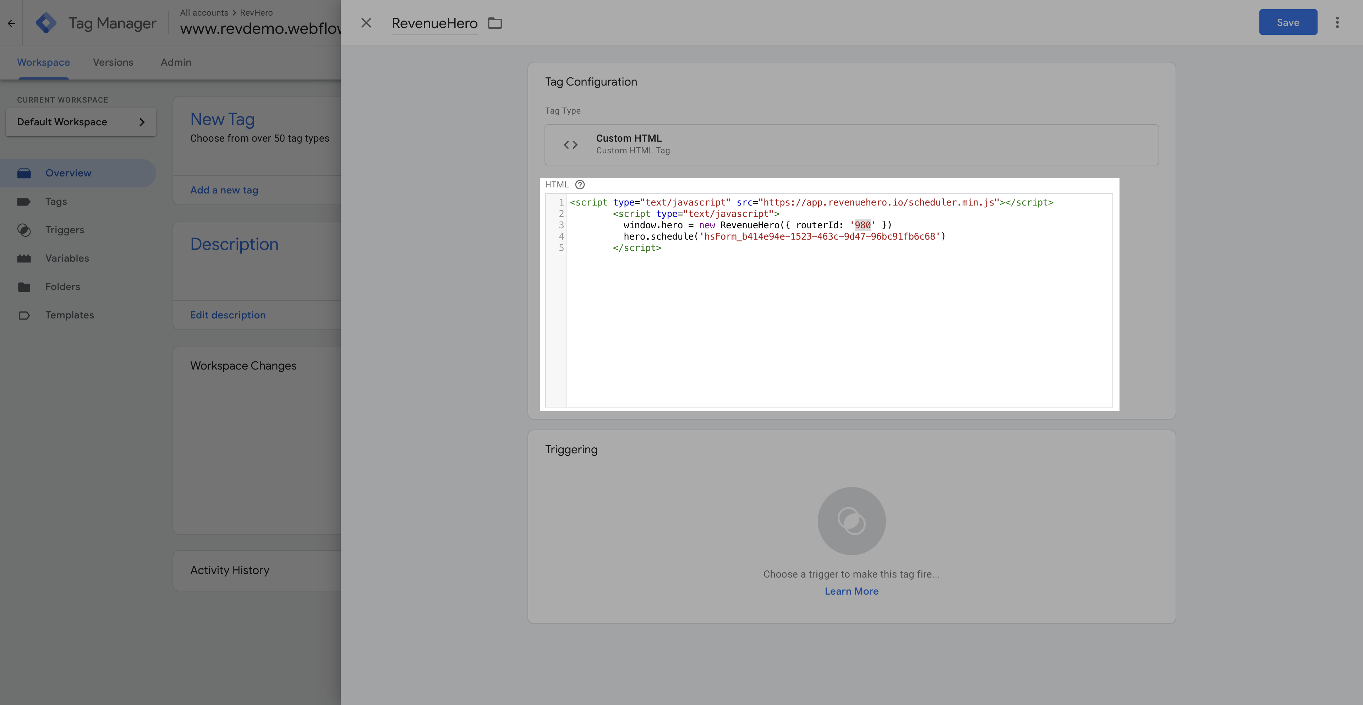
Task: Open the Triggers menu item
Action: pyautogui.click(x=65, y=230)
